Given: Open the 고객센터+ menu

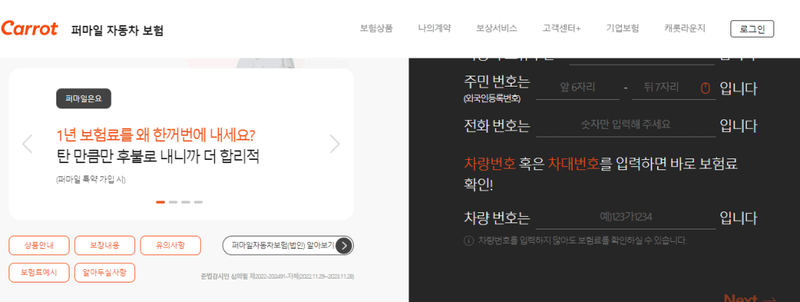Looking at the screenshot, I should point(561,29).
